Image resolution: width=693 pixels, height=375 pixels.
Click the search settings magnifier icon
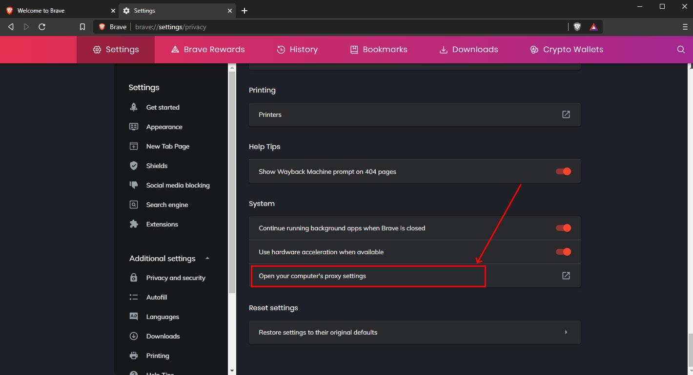681,49
